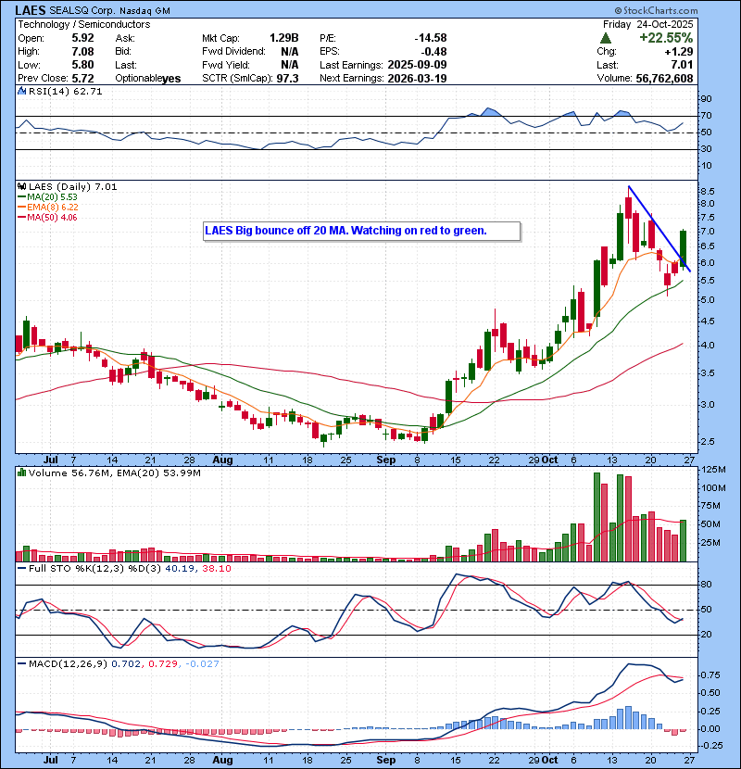Click the Optionable yes entry

(147, 78)
